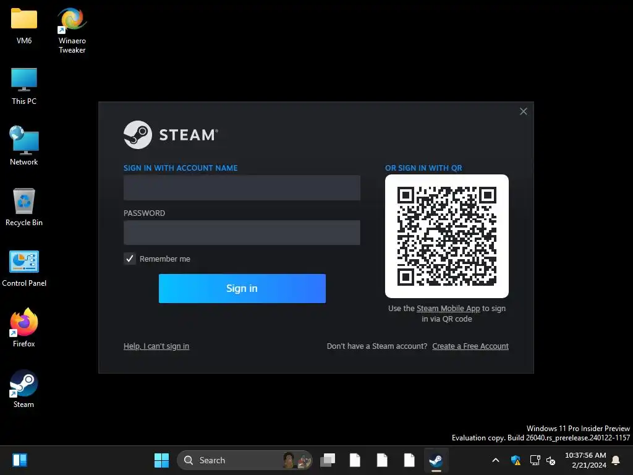633x475 pixels.
Task: Click Create a Free Account link
Action: (x=470, y=346)
